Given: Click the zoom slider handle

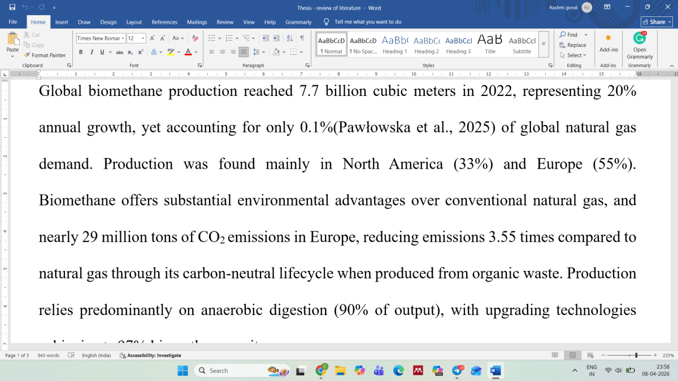Looking at the screenshot, I should (x=636, y=356).
